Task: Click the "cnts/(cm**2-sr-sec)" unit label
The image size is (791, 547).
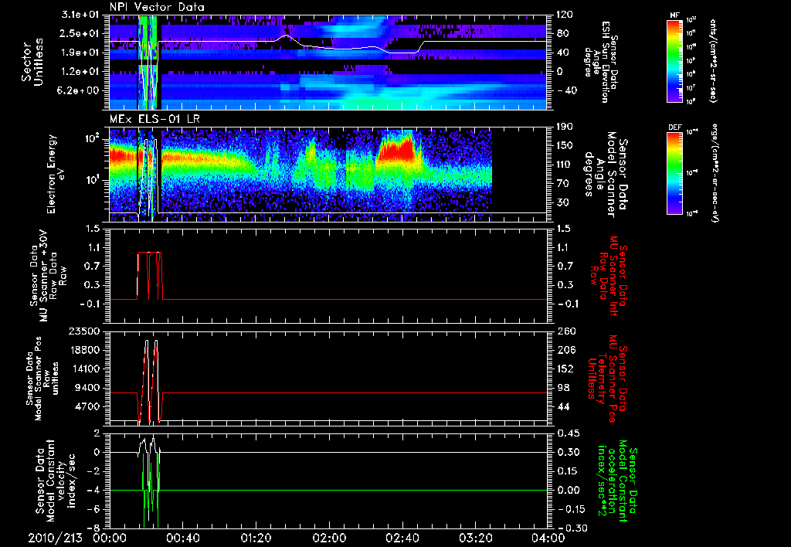Action: (713, 61)
